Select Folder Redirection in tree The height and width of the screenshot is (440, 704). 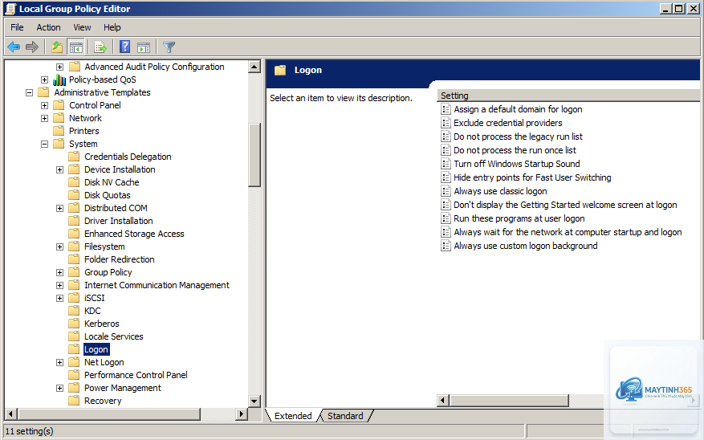120,259
